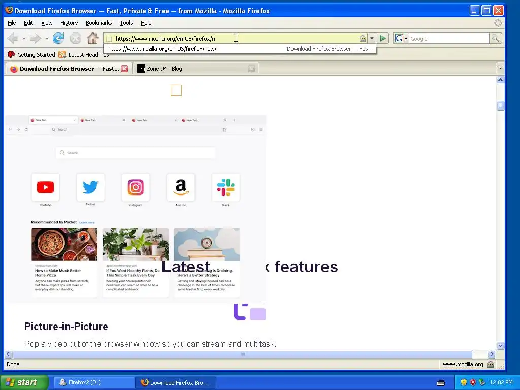Click the Picture-in-Picture heading
Viewport: 520px width, 390px height.
click(66, 327)
